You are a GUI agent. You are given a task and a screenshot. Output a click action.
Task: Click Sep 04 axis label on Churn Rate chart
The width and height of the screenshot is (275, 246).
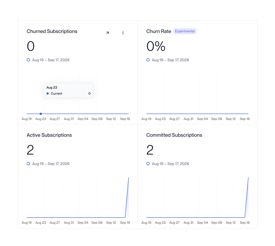tap(202, 119)
